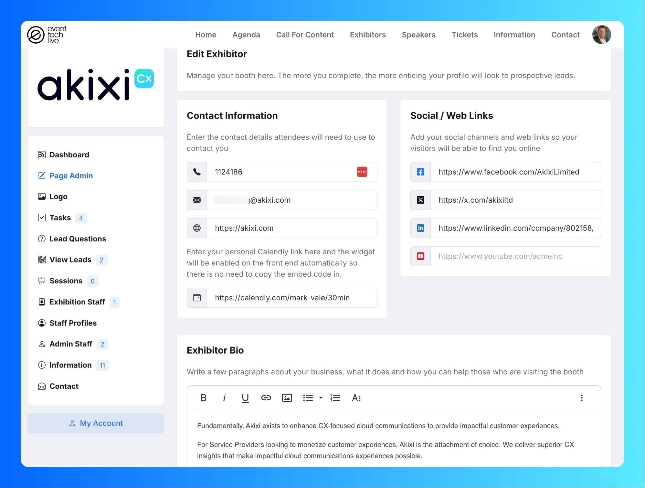The width and height of the screenshot is (645, 488).
Task: Click My Account button at bottom
Action: 96,423
